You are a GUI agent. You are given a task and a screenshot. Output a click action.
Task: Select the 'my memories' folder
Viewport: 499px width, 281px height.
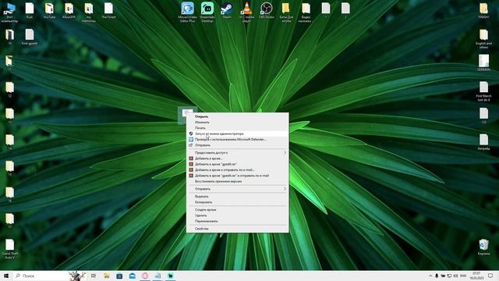[88, 12]
